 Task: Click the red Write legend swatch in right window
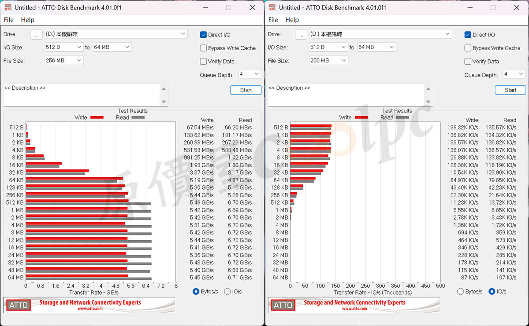click(x=361, y=117)
